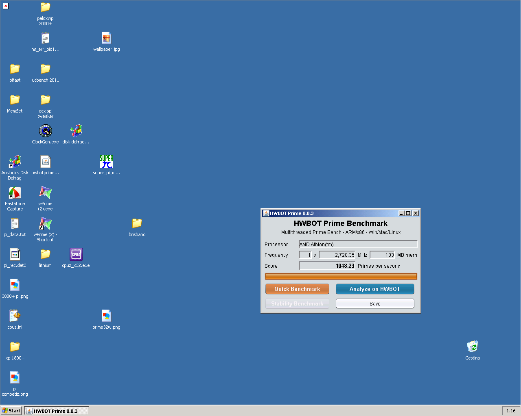
Task: Select the hwbotprime jar file icon
Action: pyautogui.click(x=45, y=162)
